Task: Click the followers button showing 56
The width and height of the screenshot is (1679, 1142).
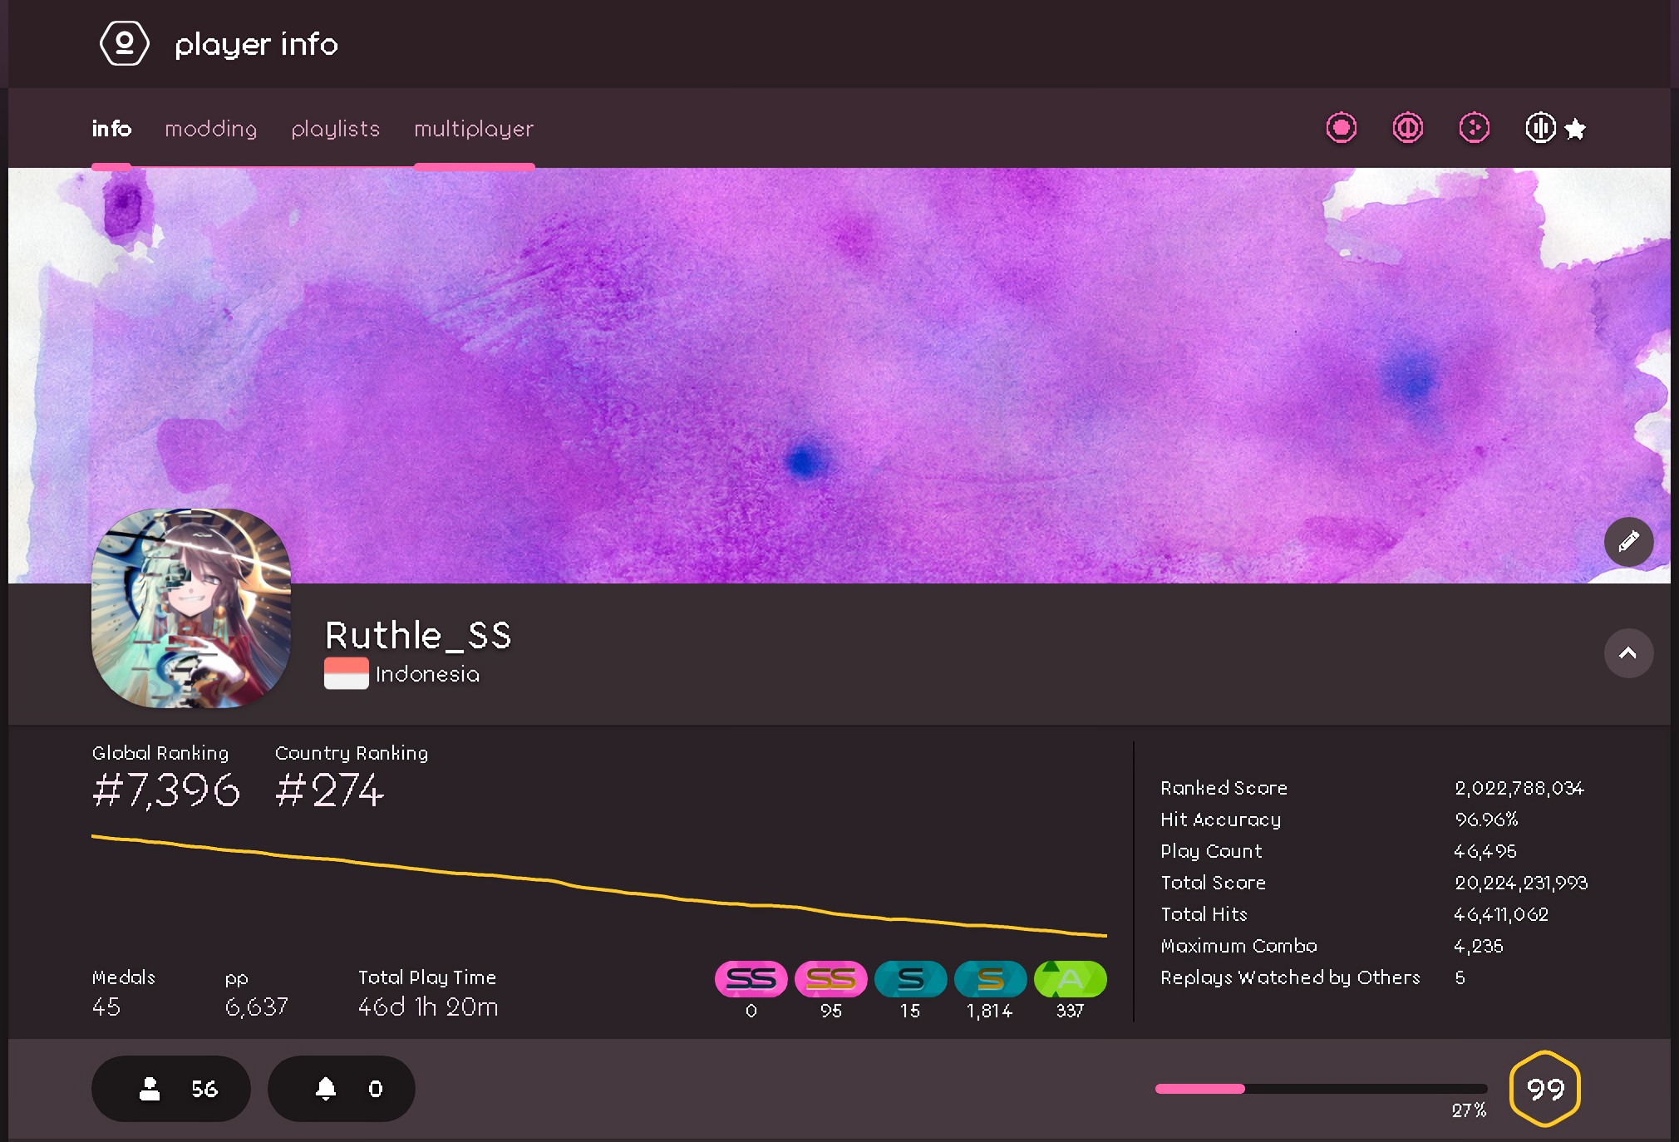Action: coord(171,1089)
